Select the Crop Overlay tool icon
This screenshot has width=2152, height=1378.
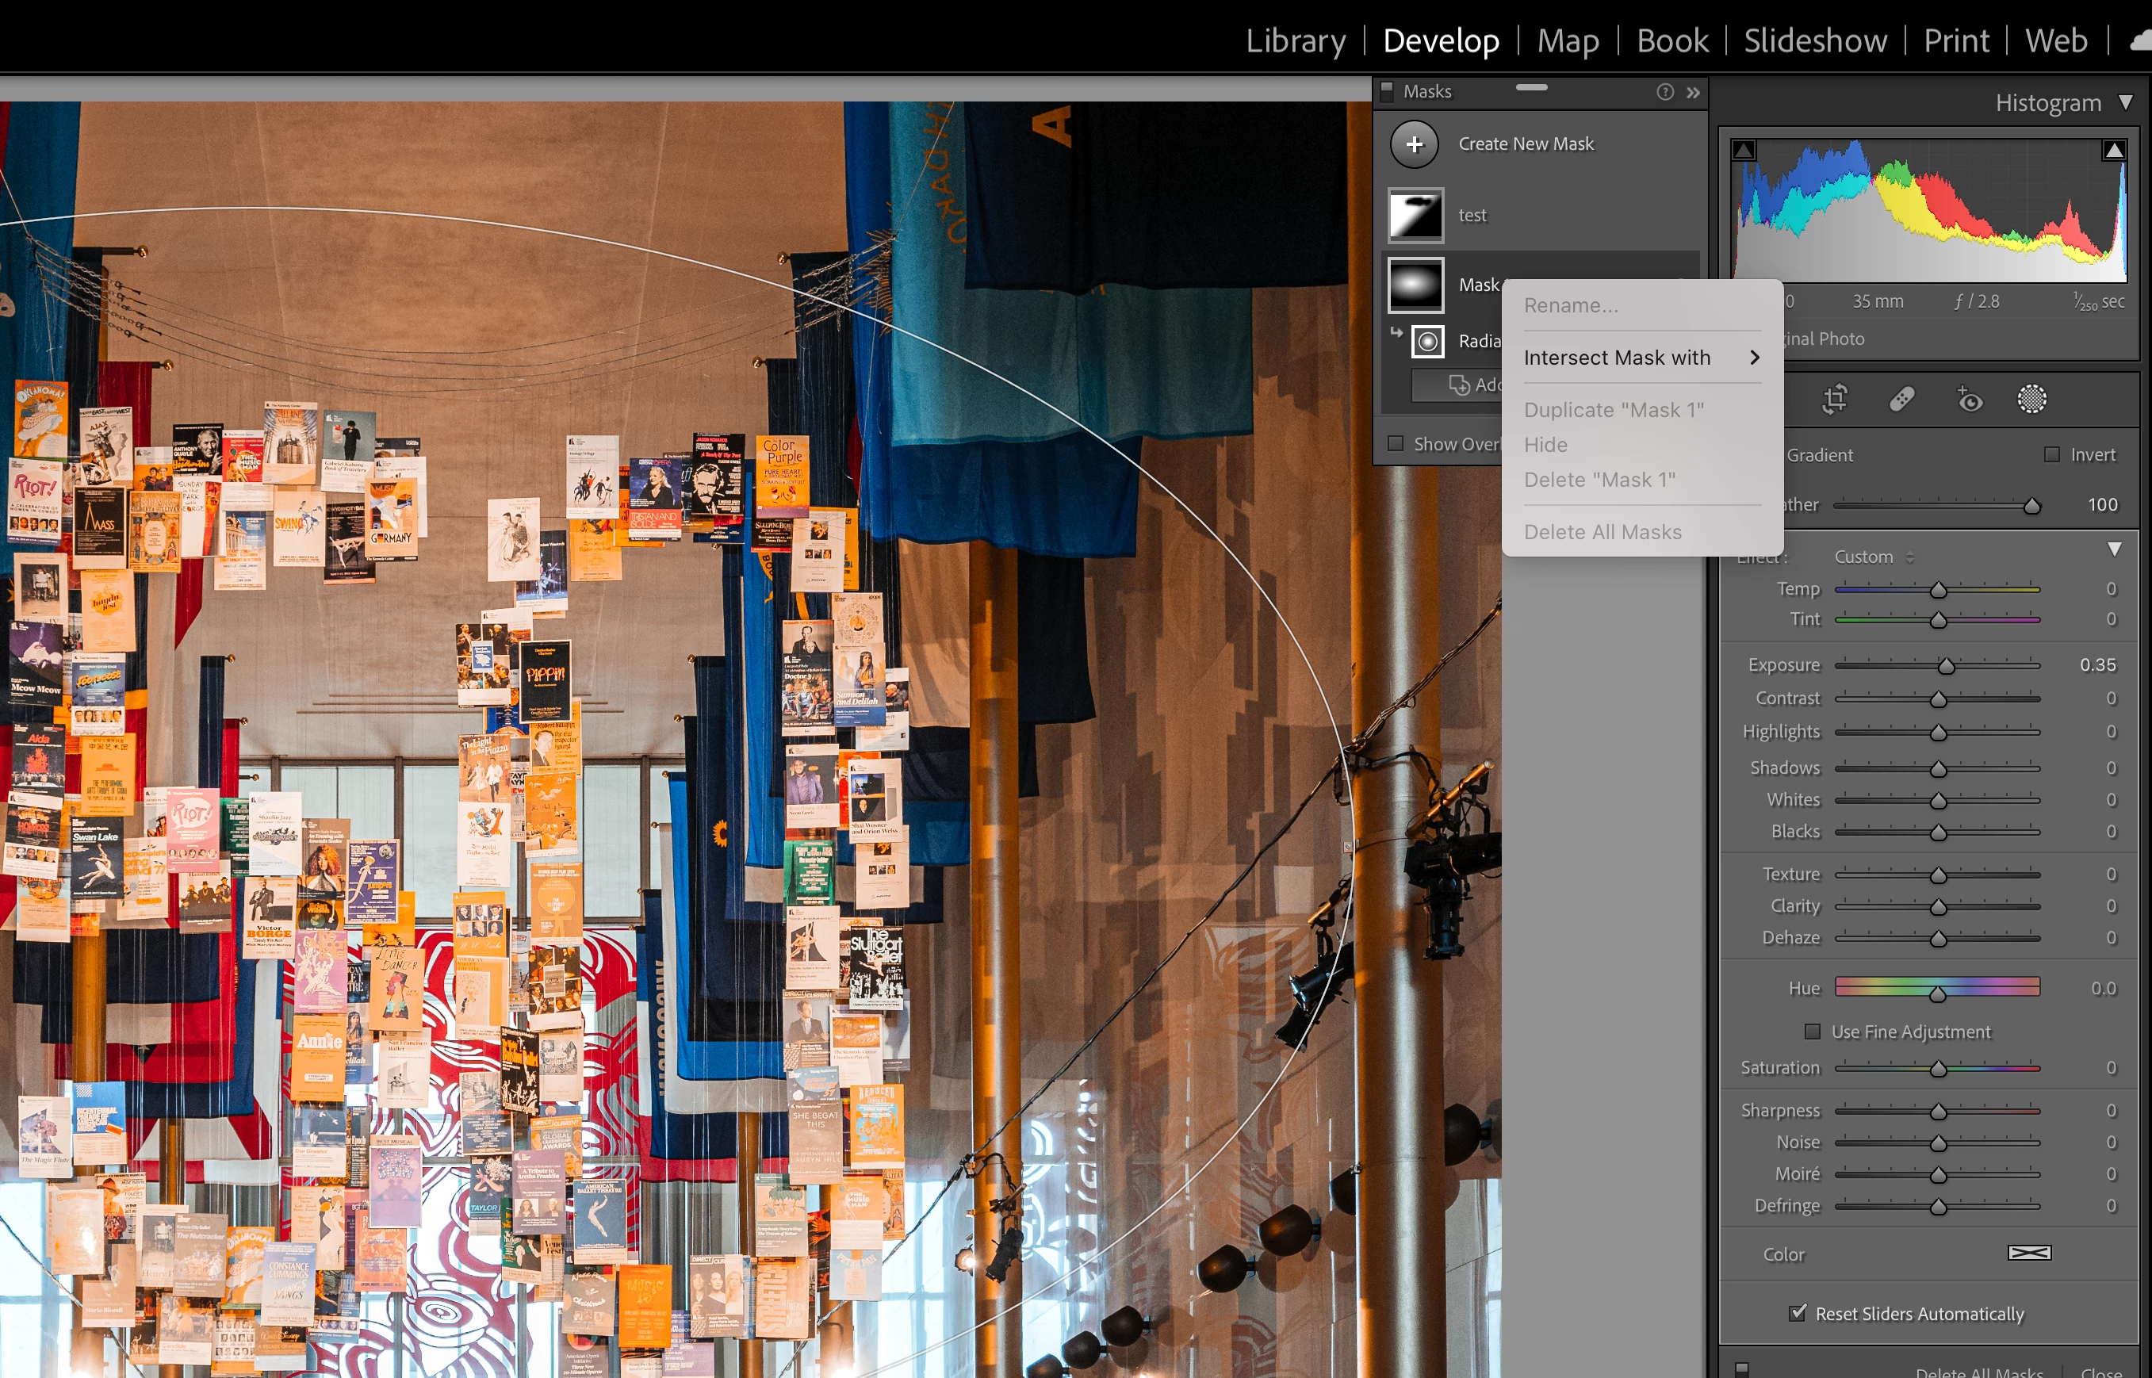tap(1834, 399)
